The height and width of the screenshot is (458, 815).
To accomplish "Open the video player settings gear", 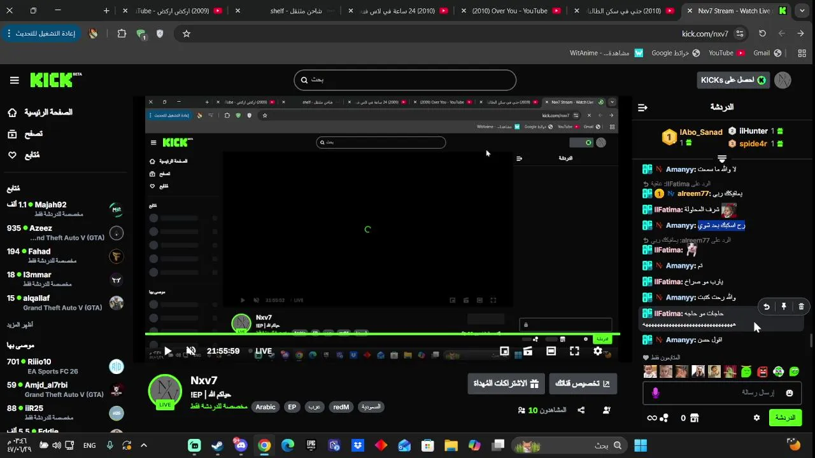I will (598, 351).
